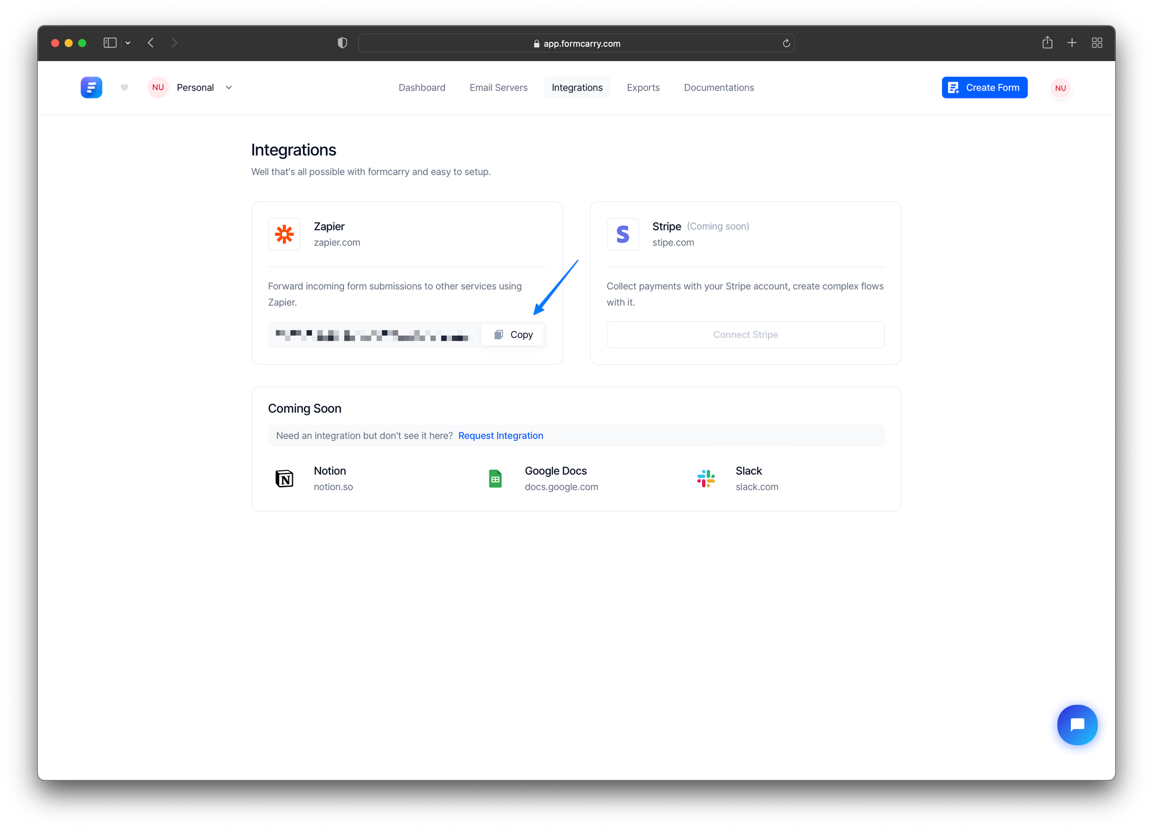This screenshot has height=830, width=1153.
Task: Click the Coming Soon heading
Action: click(305, 408)
